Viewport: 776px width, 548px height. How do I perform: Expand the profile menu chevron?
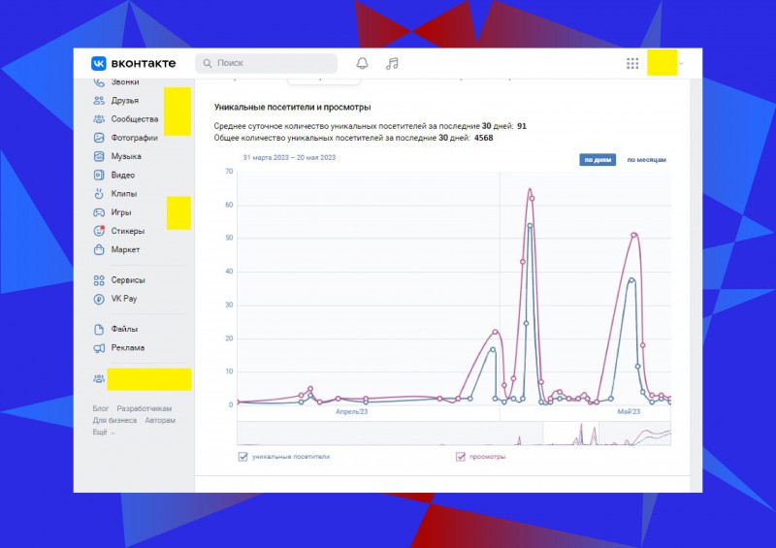(681, 63)
